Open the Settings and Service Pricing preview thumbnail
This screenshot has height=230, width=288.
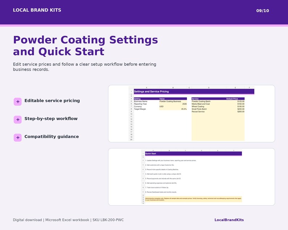[192, 113]
